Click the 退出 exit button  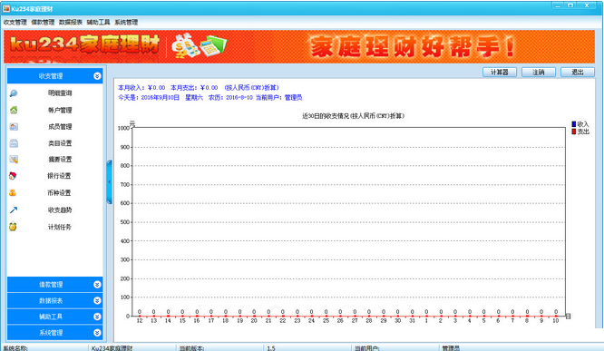coord(578,72)
